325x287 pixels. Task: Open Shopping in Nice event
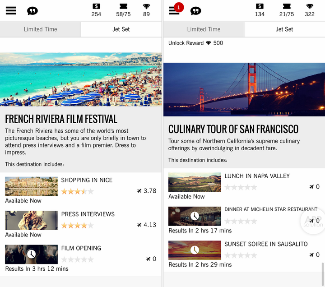tap(87, 180)
